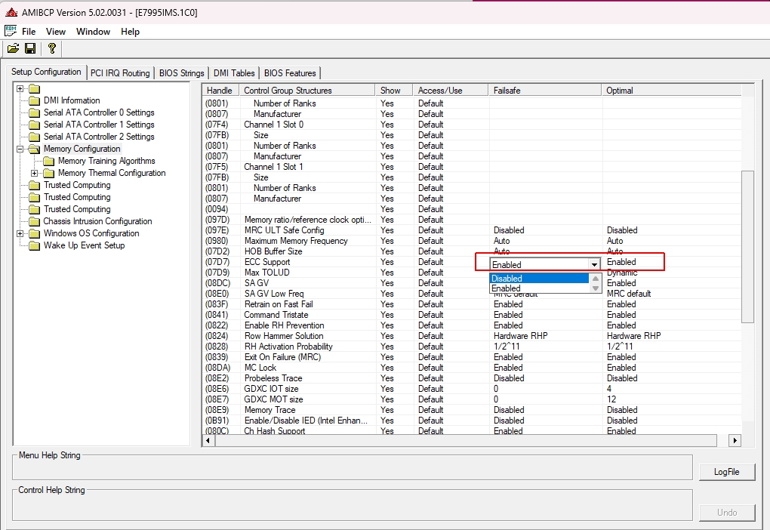The height and width of the screenshot is (530, 770).
Task: Switch to the BIOS Strings tab
Action: [x=182, y=73]
